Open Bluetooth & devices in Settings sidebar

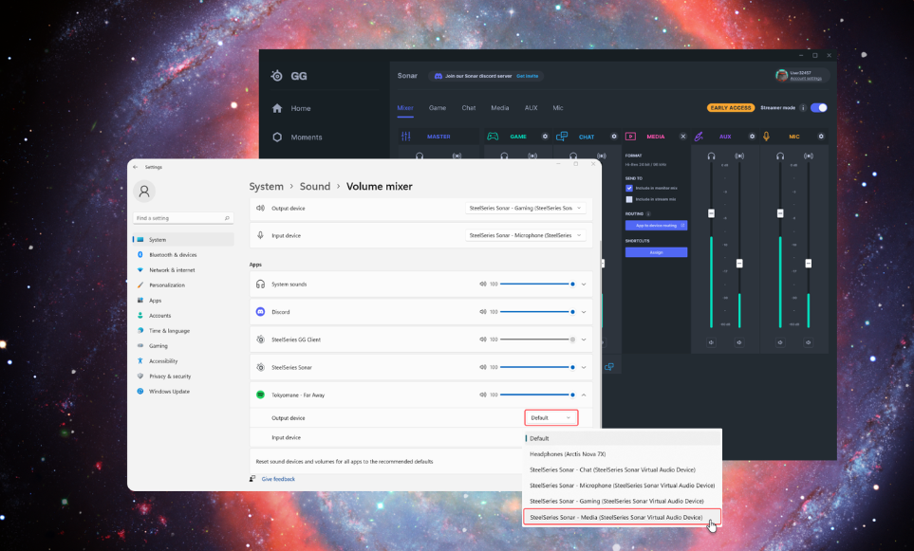(x=173, y=254)
